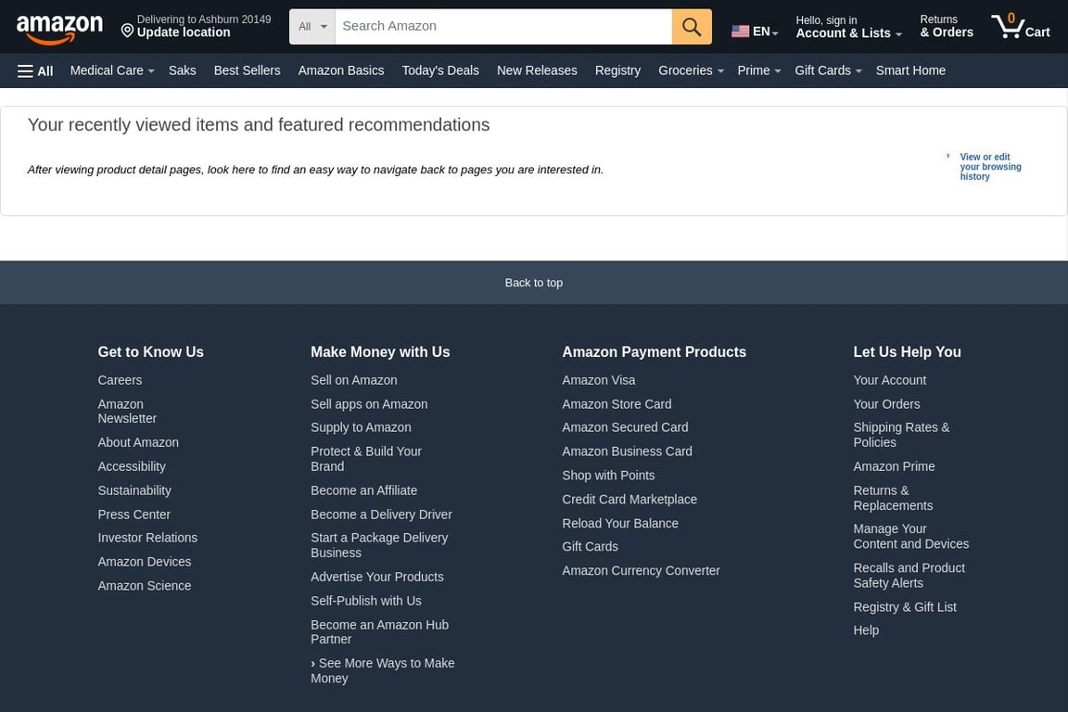Go to Amazon Prime footer link

pos(894,466)
